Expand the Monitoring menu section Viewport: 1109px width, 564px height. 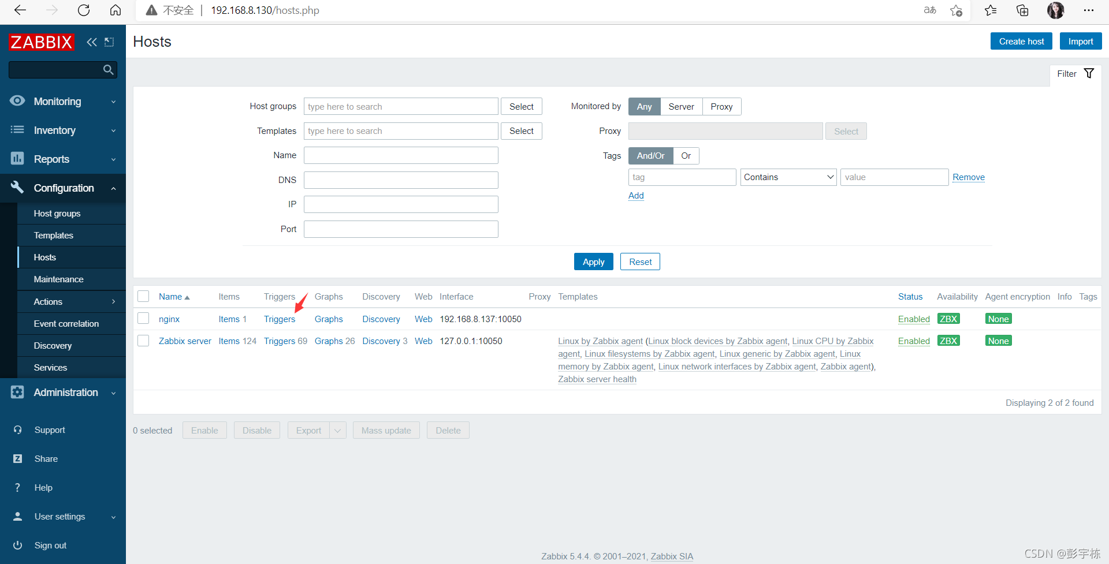click(63, 102)
